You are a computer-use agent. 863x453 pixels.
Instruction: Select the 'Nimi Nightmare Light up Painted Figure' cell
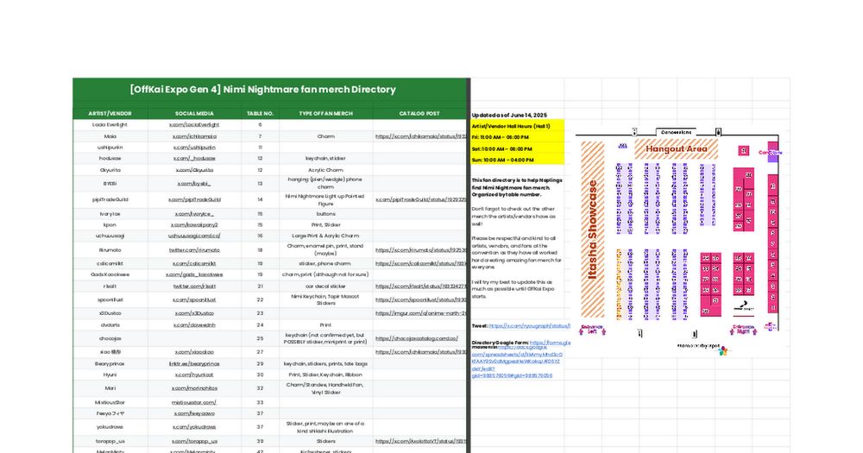(326, 200)
